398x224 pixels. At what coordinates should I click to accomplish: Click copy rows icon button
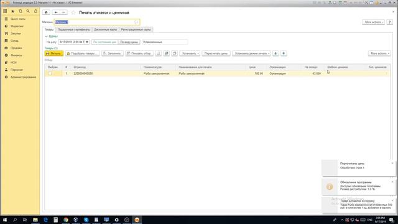pos(175,54)
